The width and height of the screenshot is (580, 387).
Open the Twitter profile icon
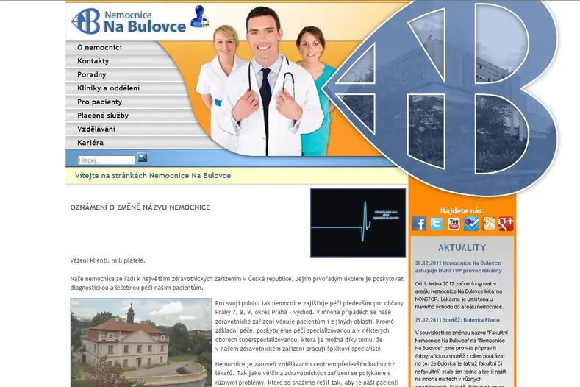pyautogui.click(x=437, y=224)
